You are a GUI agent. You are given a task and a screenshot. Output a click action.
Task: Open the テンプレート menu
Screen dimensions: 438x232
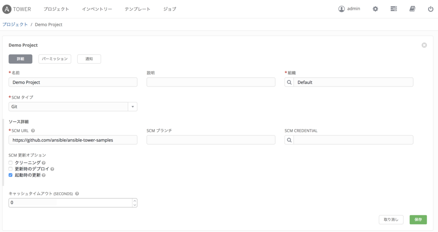click(x=137, y=9)
